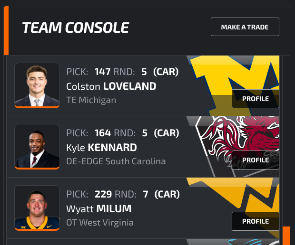
Task: Click the Colston Loveland player name
Action: (111, 86)
